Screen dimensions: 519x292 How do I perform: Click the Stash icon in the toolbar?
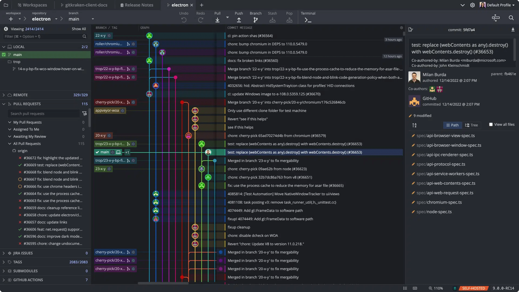click(272, 20)
